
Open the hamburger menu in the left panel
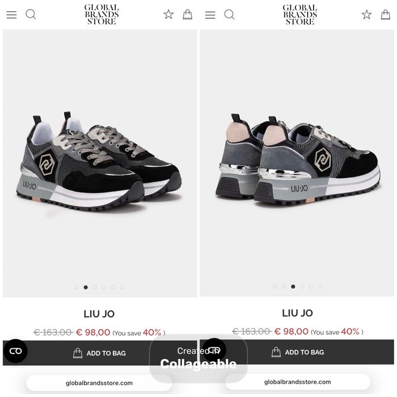coord(11,15)
